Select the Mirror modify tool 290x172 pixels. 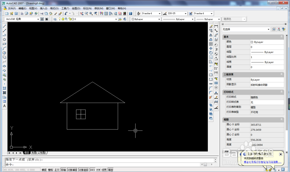click(211, 35)
